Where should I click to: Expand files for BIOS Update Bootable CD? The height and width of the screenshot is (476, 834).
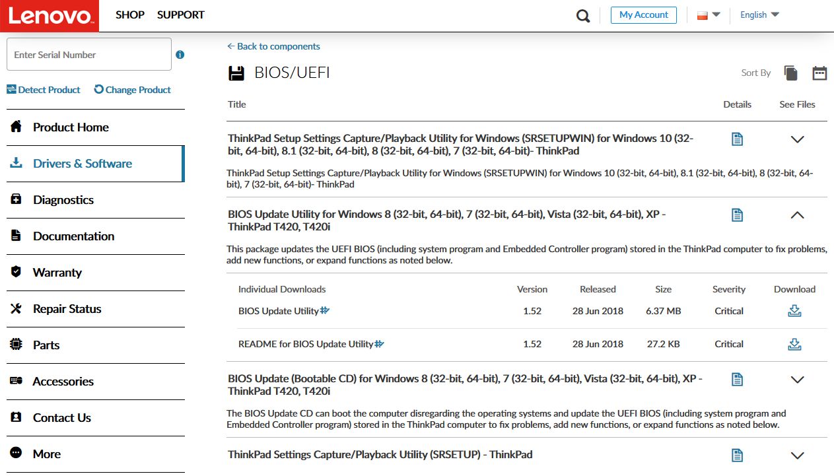pyautogui.click(x=797, y=380)
